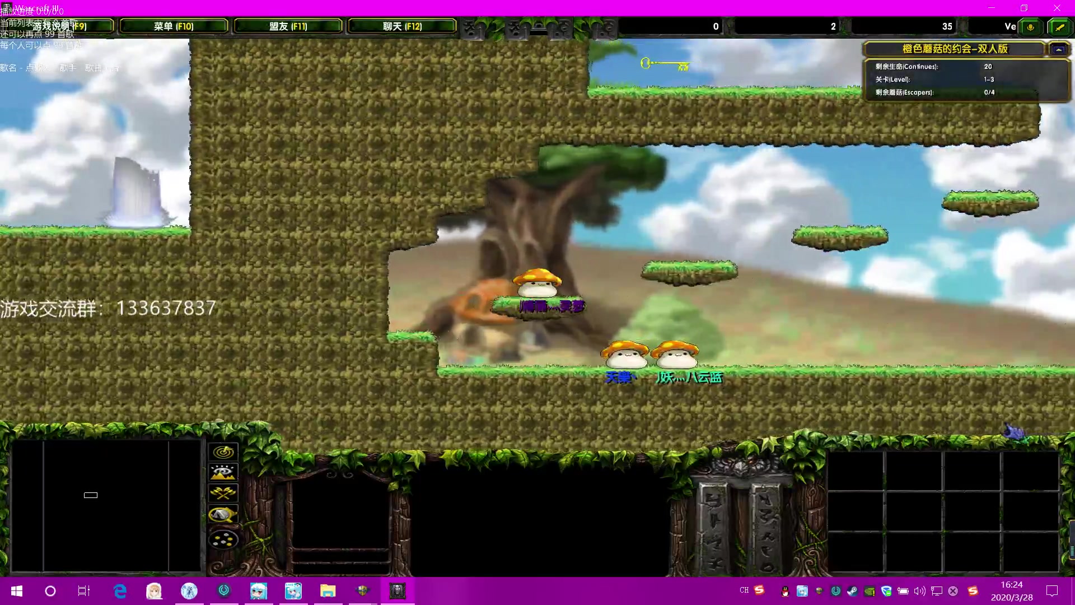
Task: Open NVIDIA tray icon
Action: point(870,591)
